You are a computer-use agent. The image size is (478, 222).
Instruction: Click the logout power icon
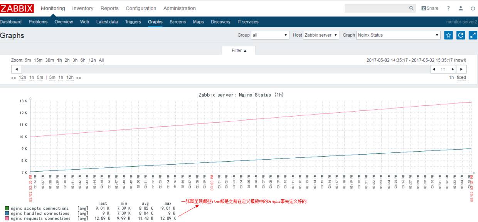(x=473, y=8)
